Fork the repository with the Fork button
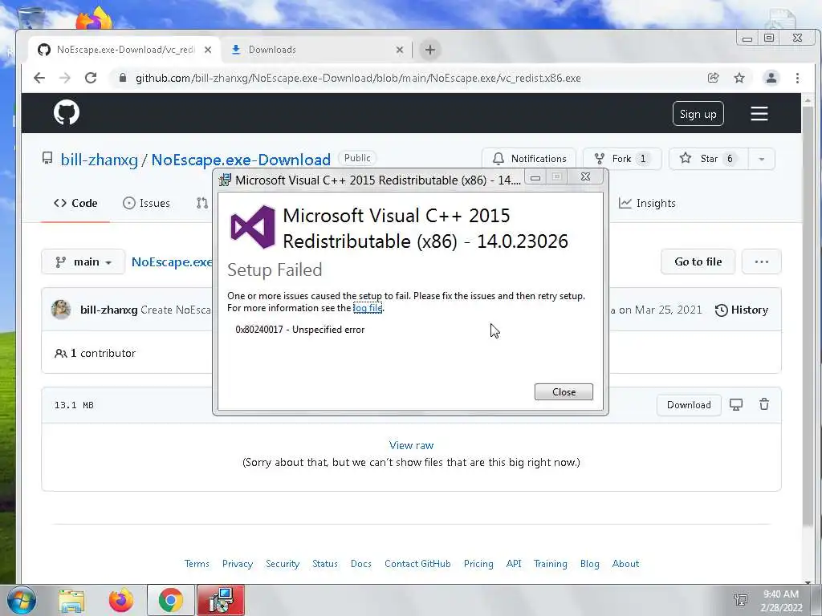The image size is (822, 616). [622, 159]
